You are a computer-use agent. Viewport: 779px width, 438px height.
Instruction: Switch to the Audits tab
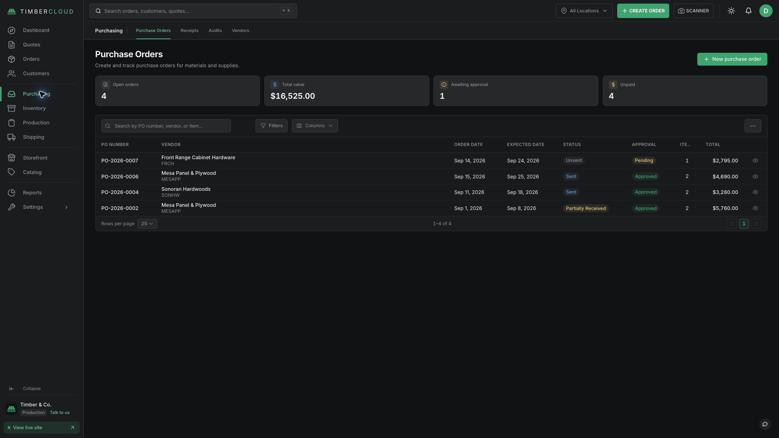(x=215, y=31)
